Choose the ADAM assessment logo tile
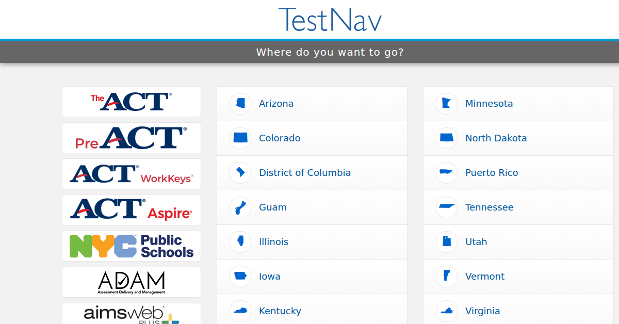 coord(132,282)
